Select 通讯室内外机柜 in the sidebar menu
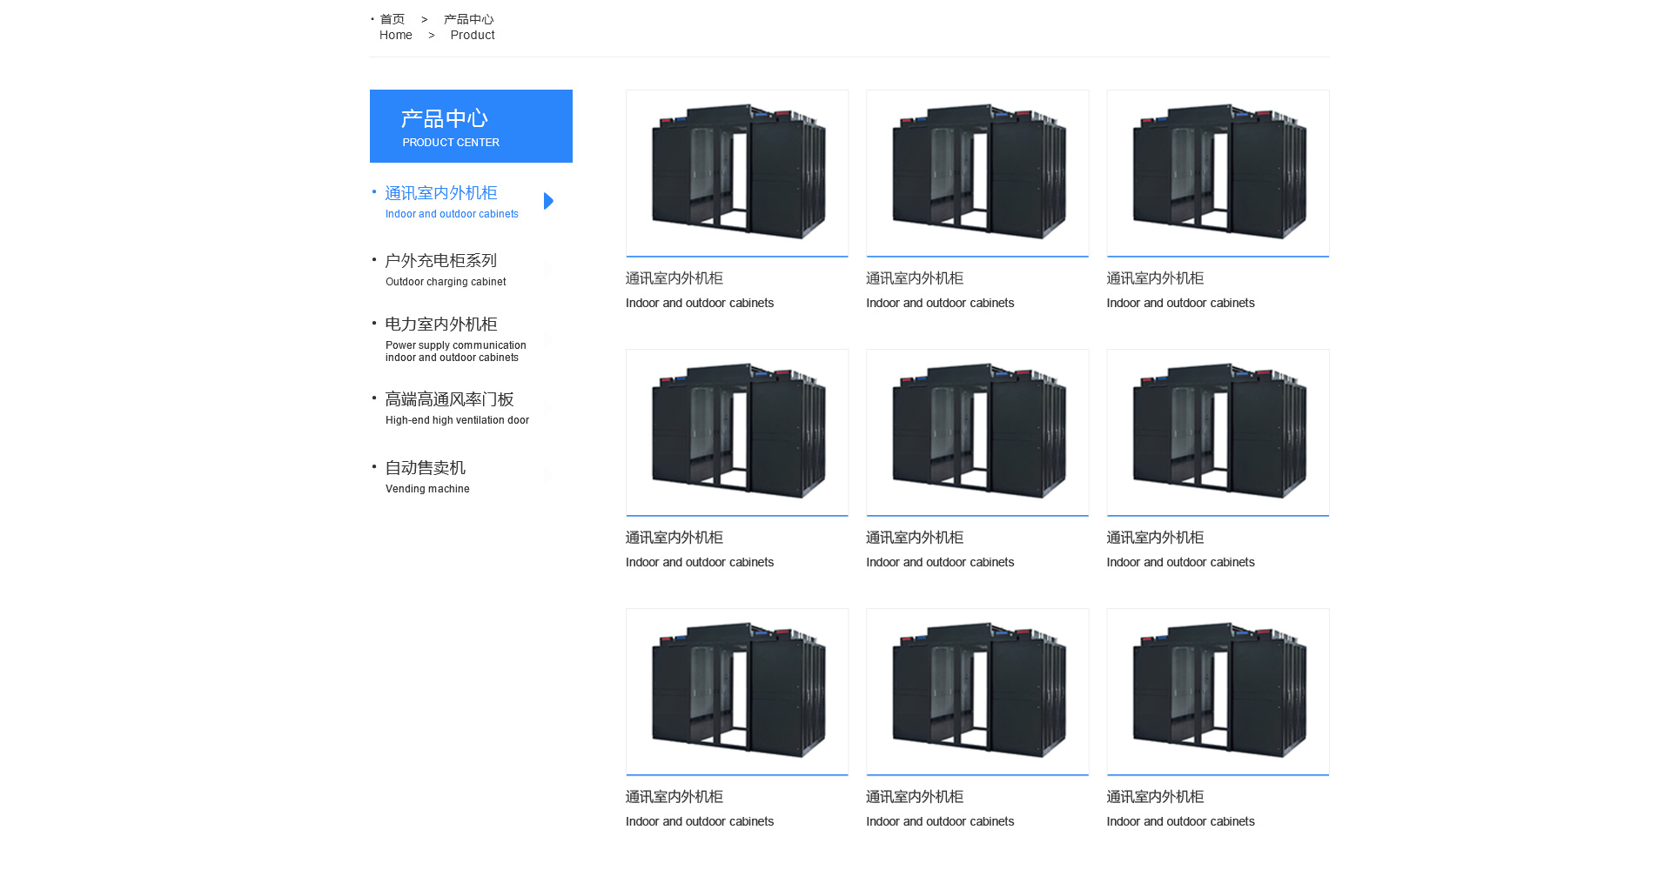Screen dimensions: 1671x870 [441, 193]
